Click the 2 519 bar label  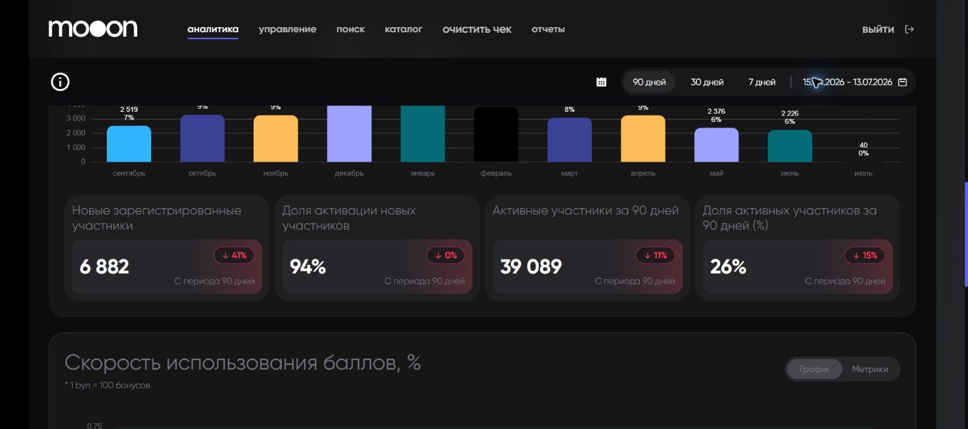pyautogui.click(x=129, y=109)
